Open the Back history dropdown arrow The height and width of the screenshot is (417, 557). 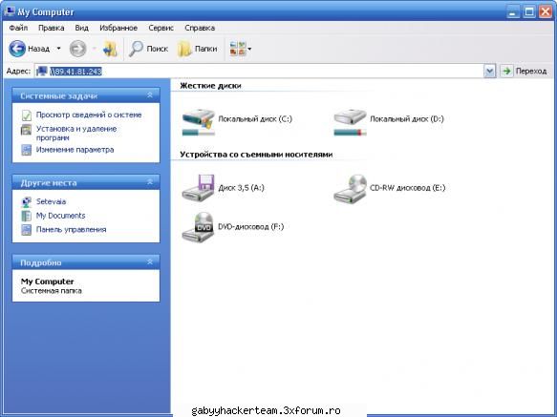coord(58,49)
